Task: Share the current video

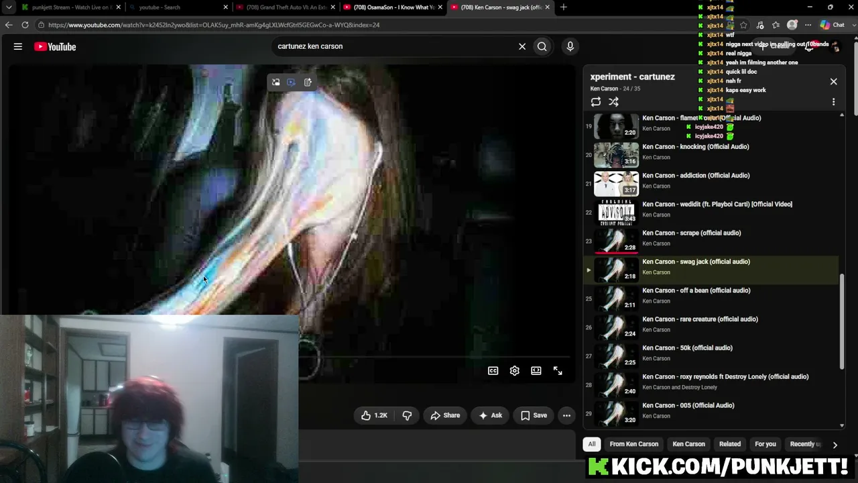Action: pos(445,415)
